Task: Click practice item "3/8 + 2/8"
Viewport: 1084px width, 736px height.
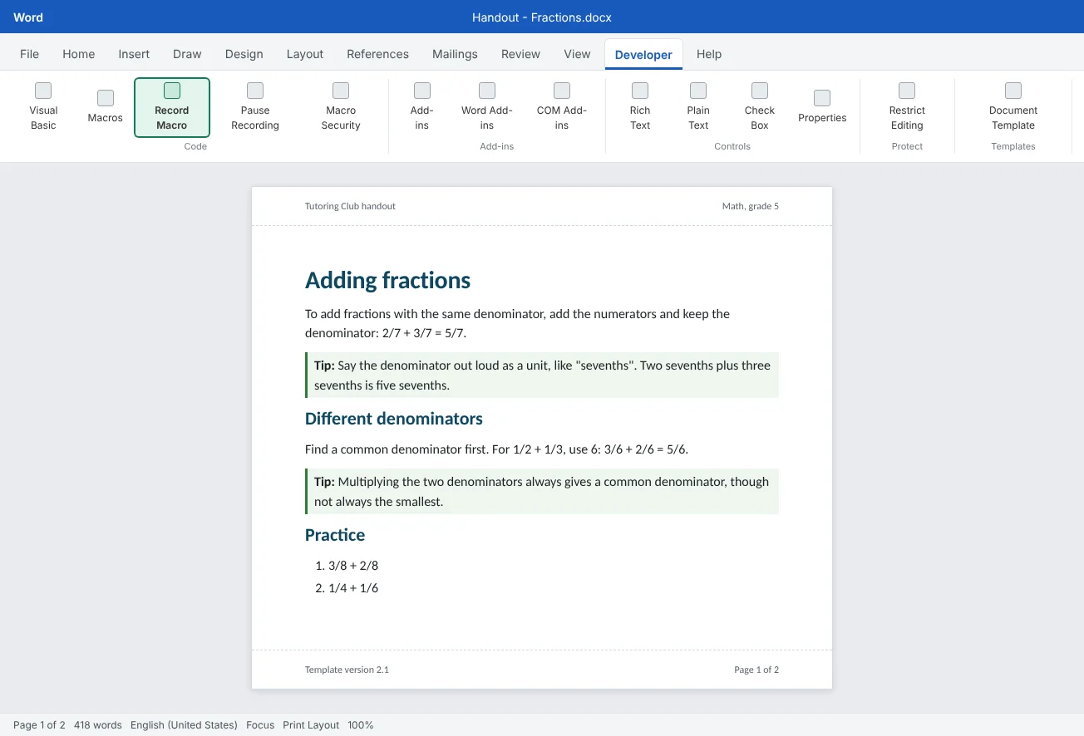Action: point(353,566)
